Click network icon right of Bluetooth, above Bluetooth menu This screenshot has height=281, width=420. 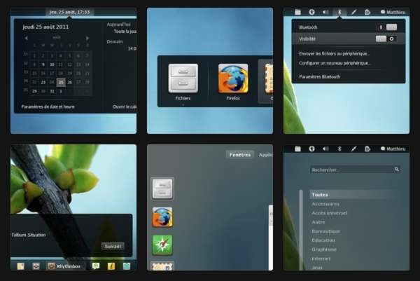(x=353, y=12)
